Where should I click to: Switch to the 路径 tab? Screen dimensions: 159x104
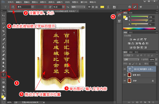click(136, 52)
